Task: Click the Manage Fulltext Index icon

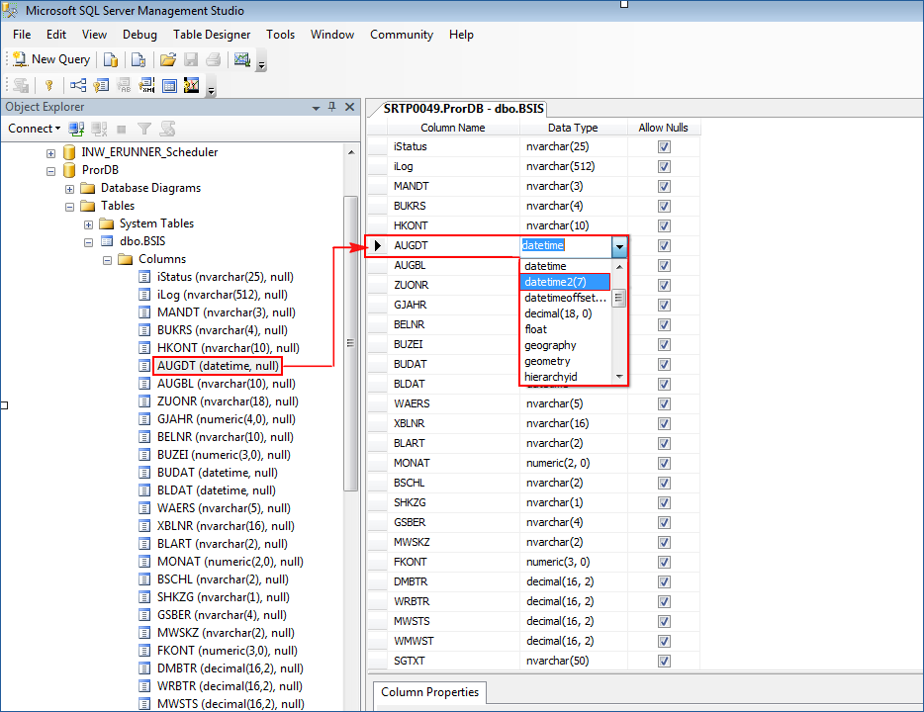Action: 124,85
